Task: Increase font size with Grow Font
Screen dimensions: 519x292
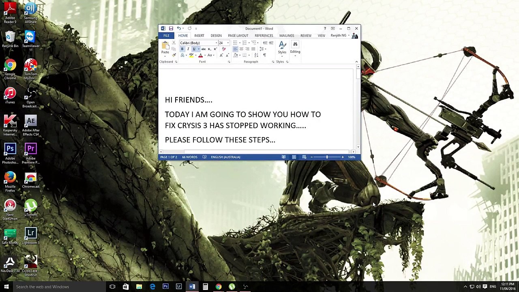Action: click(221, 55)
